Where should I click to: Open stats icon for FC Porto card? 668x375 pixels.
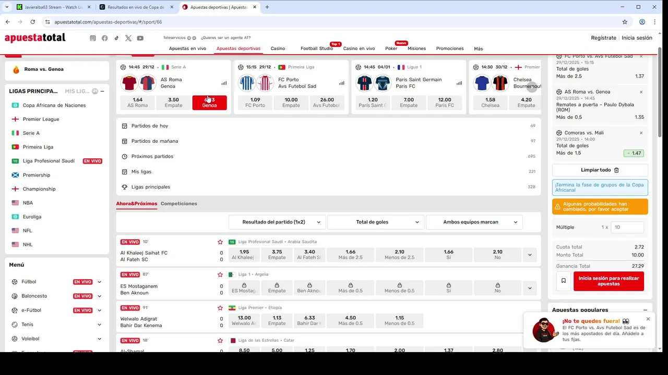pyautogui.click(x=341, y=83)
